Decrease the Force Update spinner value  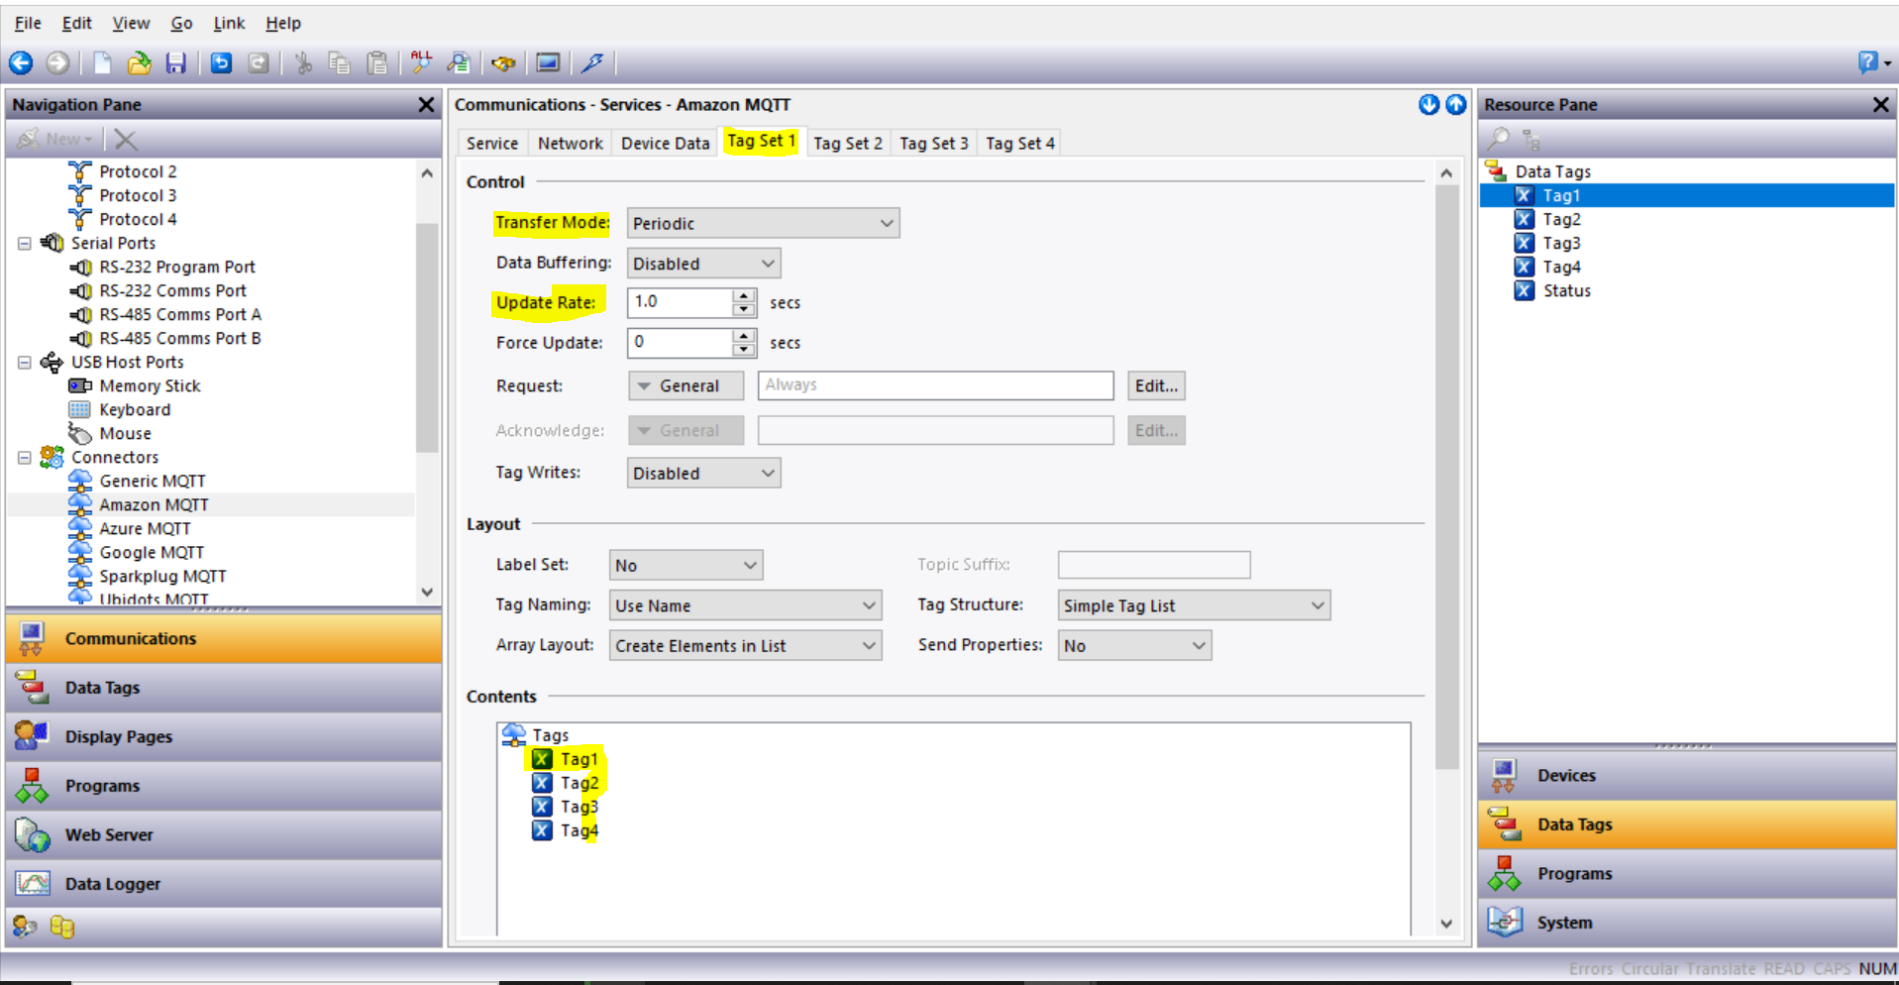tap(744, 349)
